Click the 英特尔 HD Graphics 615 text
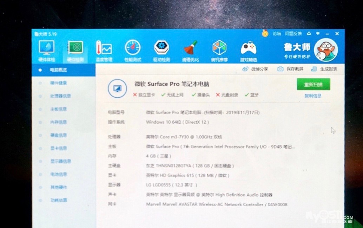Screen dimensions: 363x228 pyautogui.click(x=187, y=175)
